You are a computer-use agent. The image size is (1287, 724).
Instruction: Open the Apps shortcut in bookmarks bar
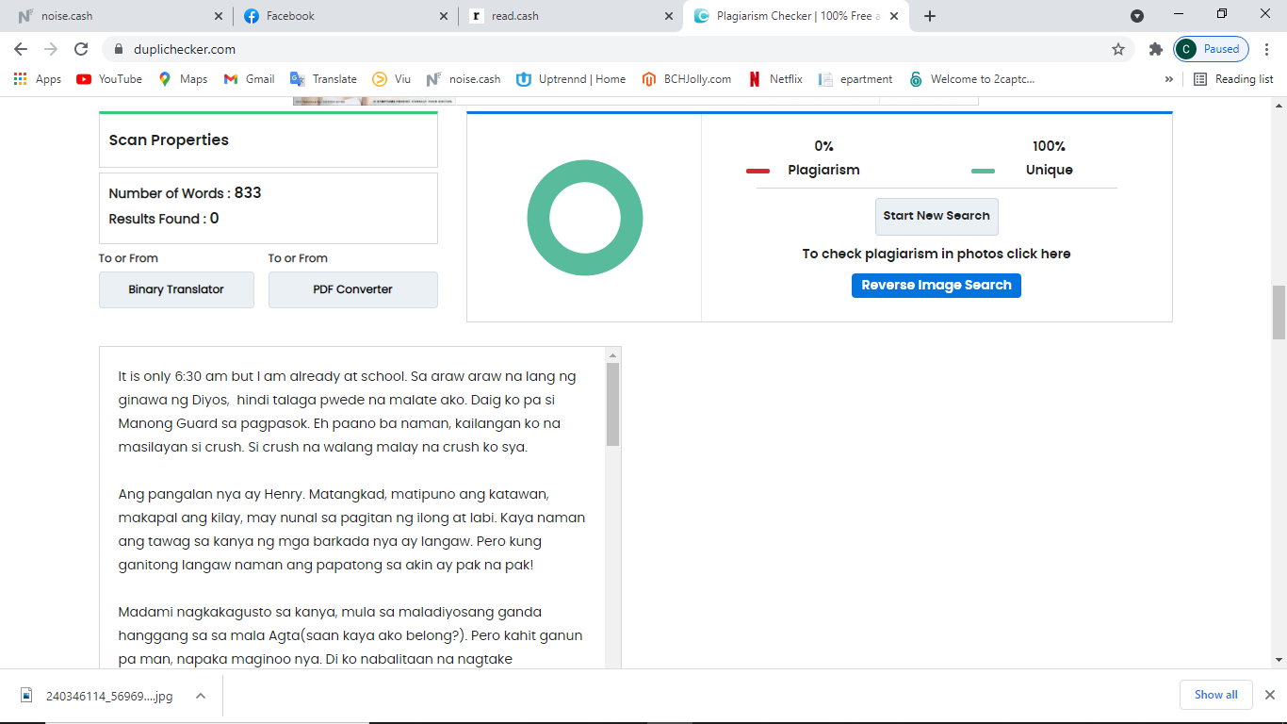[38, 79]
